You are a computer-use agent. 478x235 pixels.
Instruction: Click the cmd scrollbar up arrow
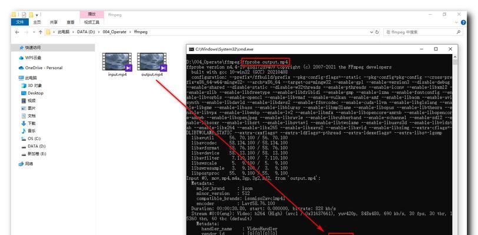(x=455, y=57)
